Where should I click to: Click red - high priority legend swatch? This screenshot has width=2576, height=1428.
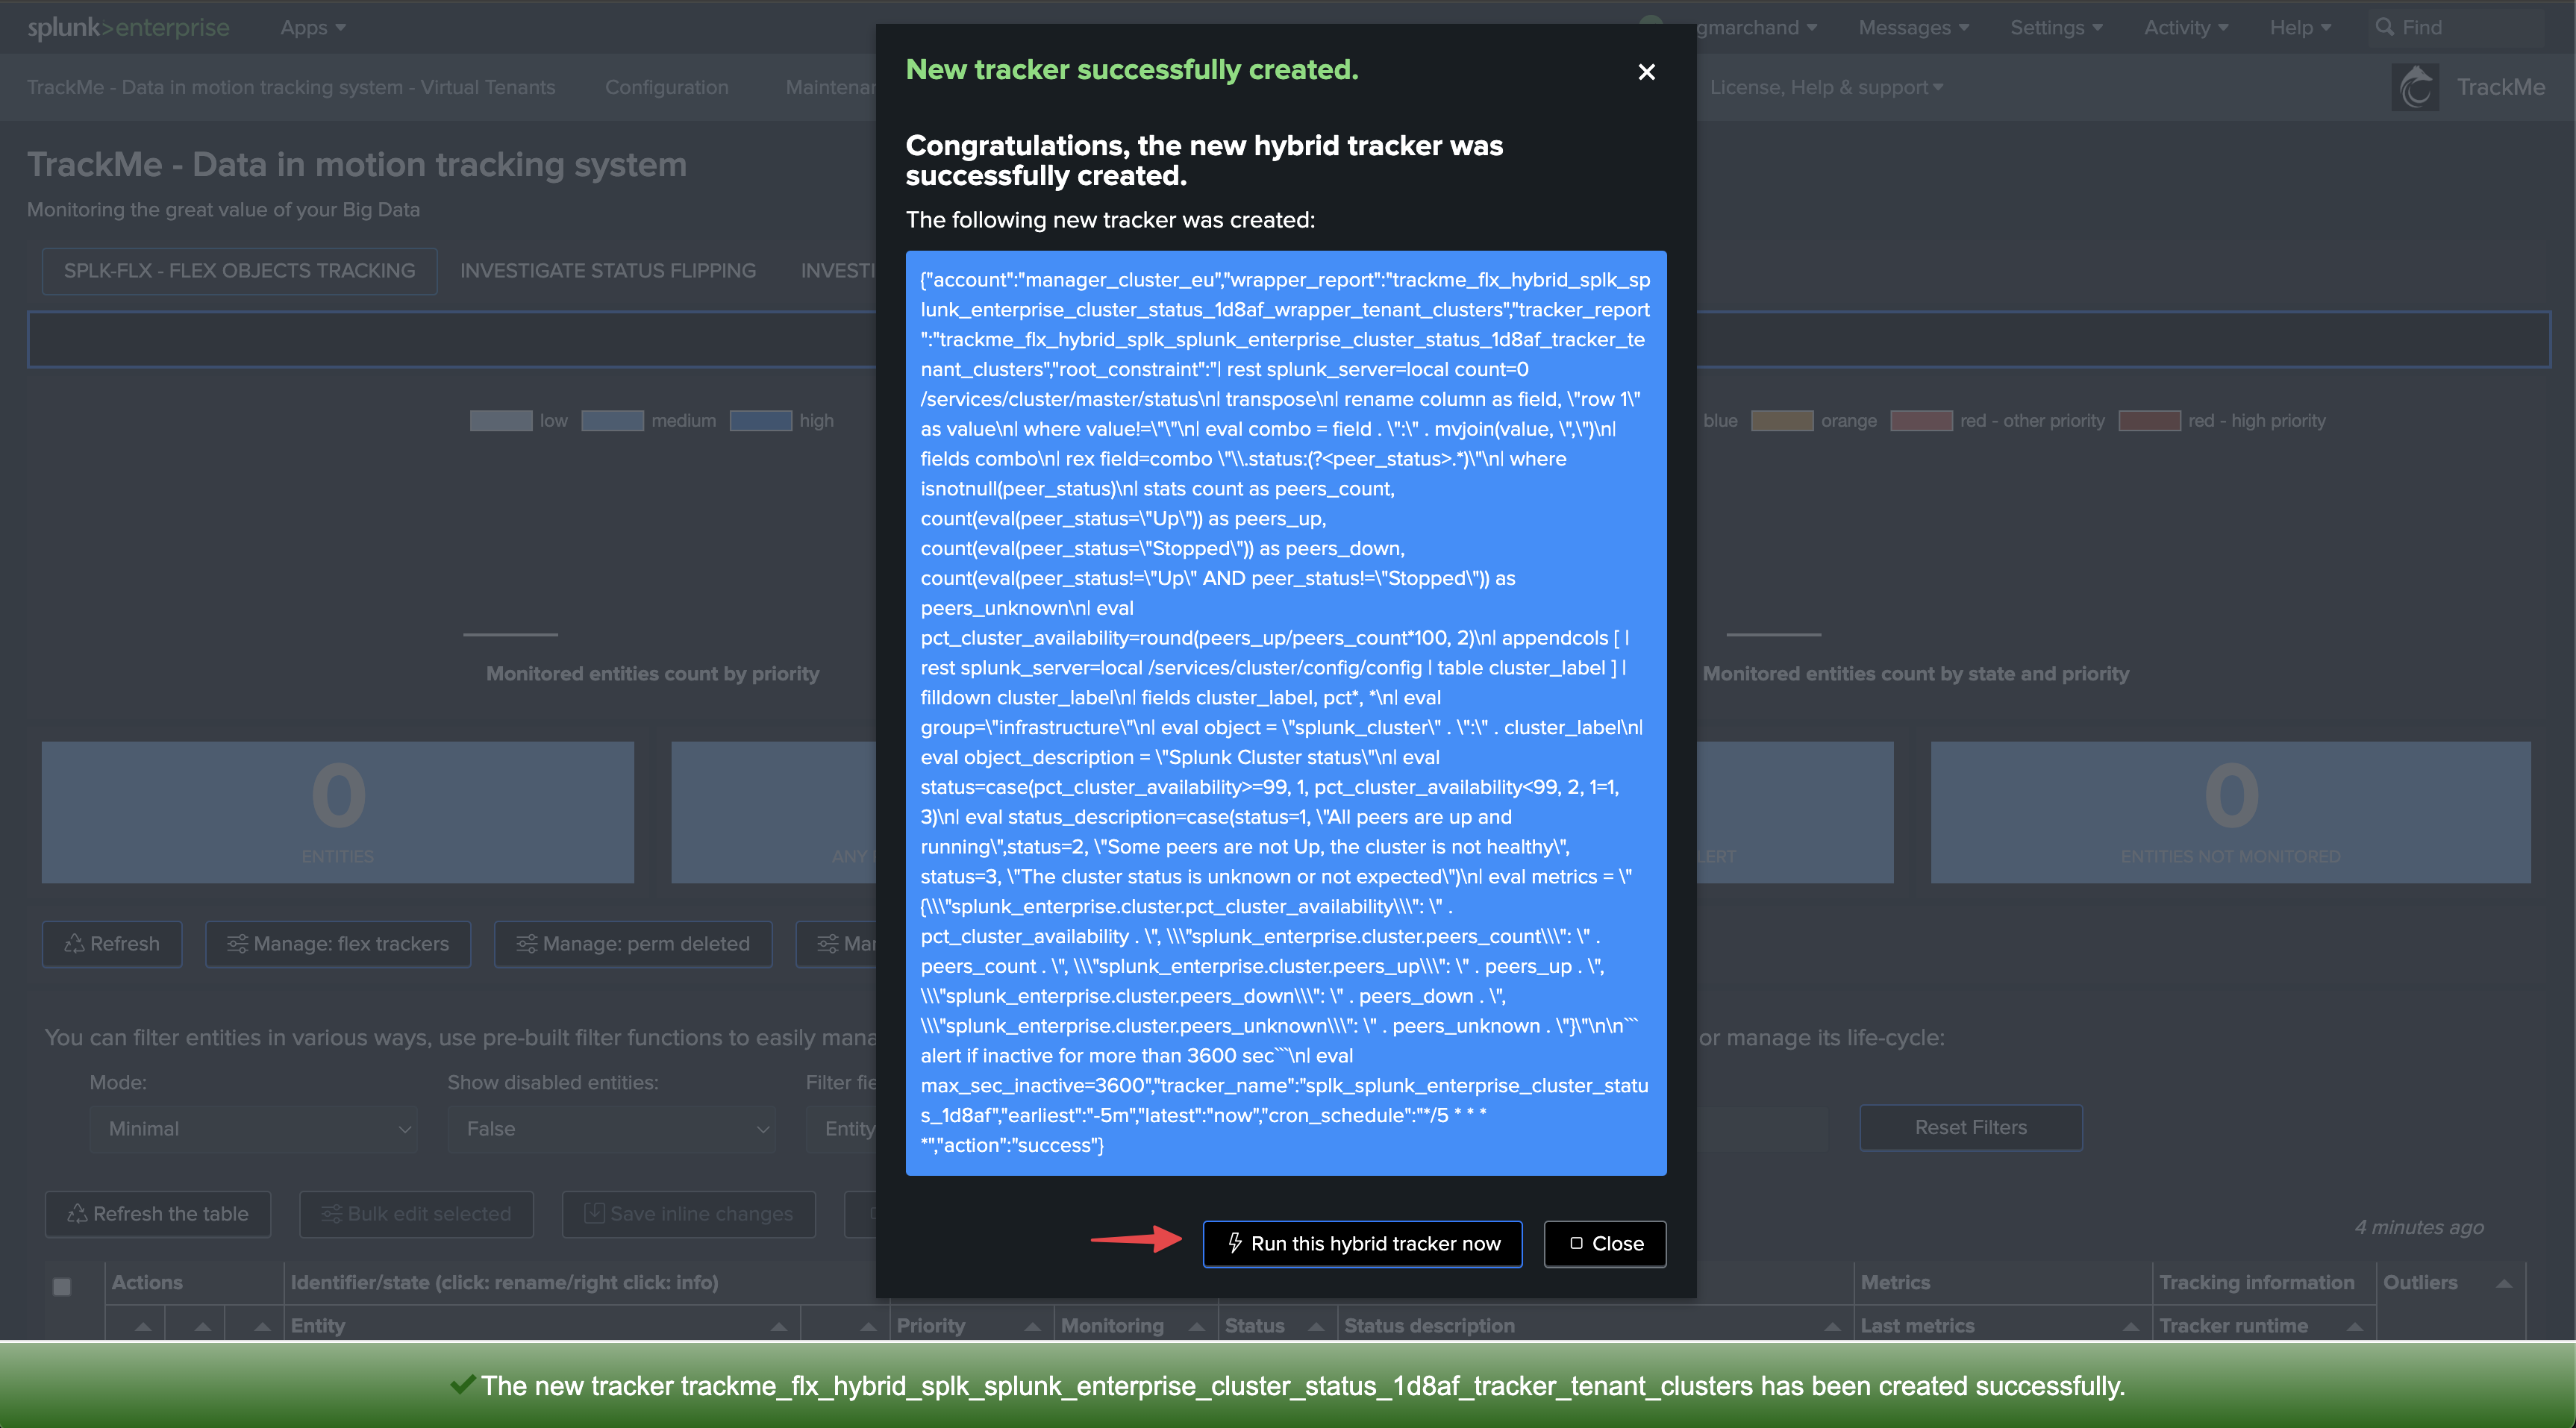2149,420
